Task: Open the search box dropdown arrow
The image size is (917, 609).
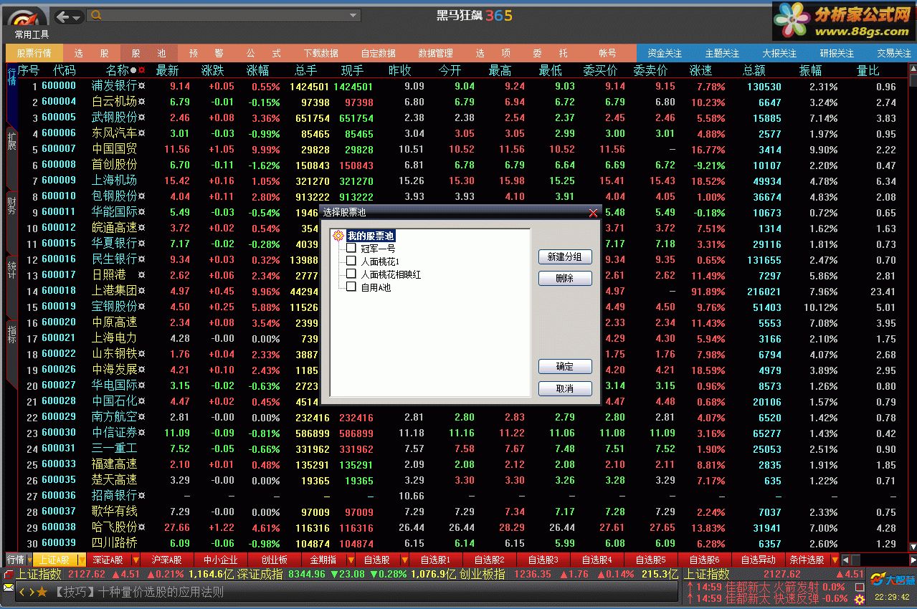Action: pyautogui.click(x=353, y=16)
